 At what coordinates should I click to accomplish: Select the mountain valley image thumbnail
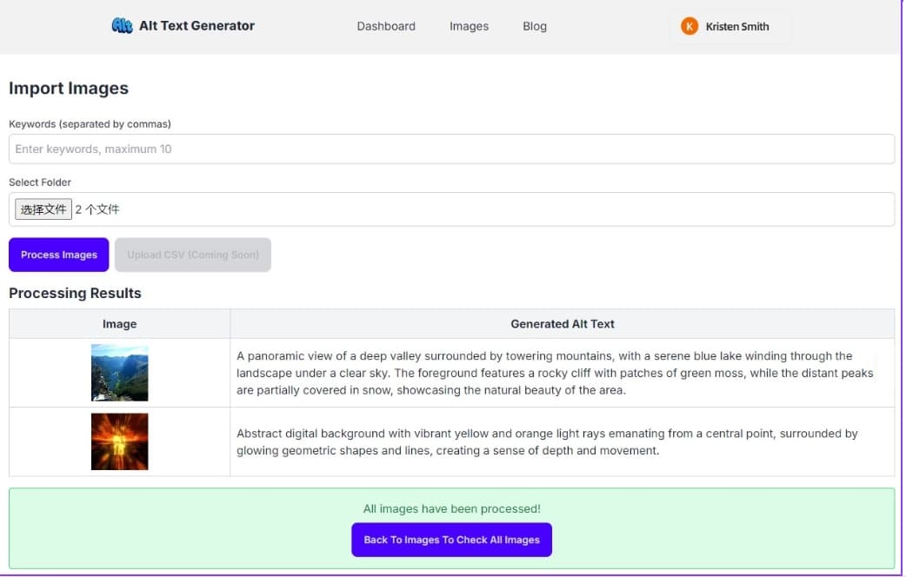click(119, 370)
